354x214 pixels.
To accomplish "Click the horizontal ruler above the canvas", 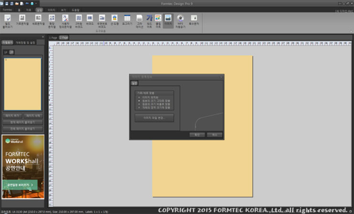I will click(202, 43).
